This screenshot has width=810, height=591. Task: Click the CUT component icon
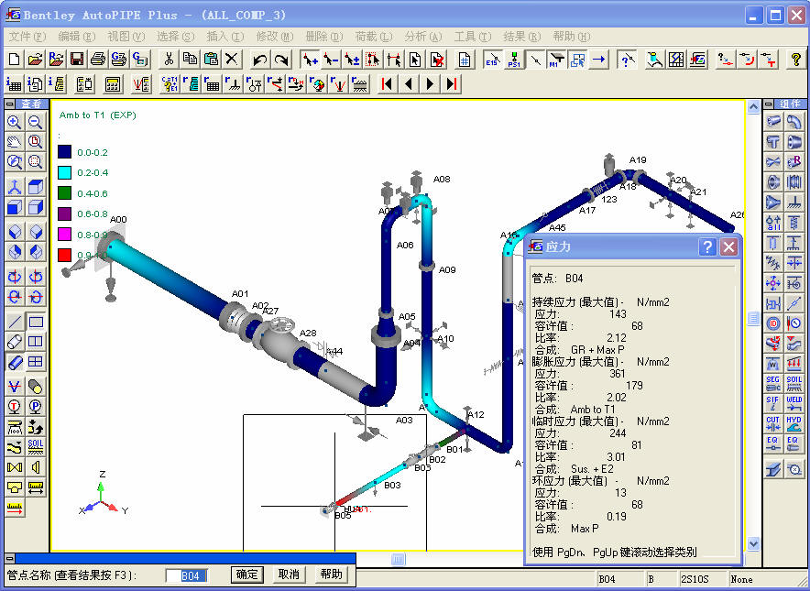click(772, 423)
